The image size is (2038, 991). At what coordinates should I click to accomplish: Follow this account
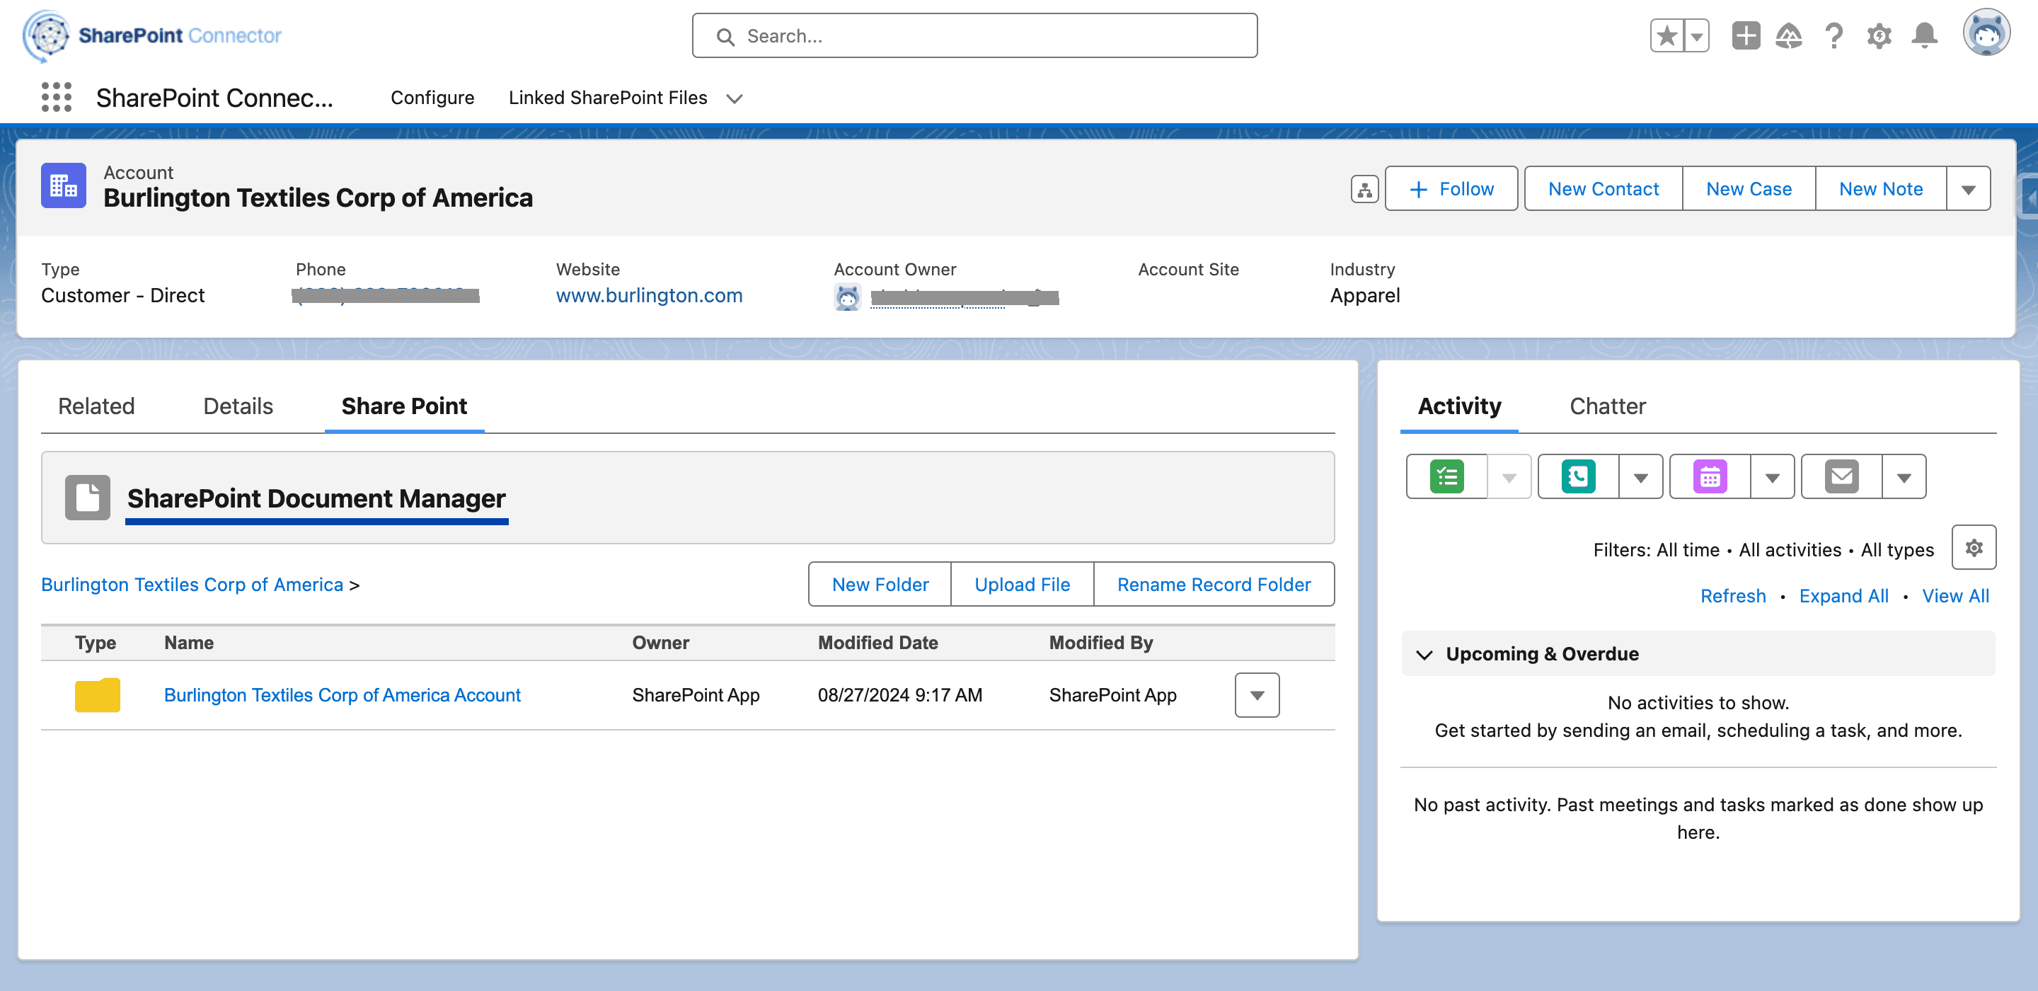(x=1451, y=189)
